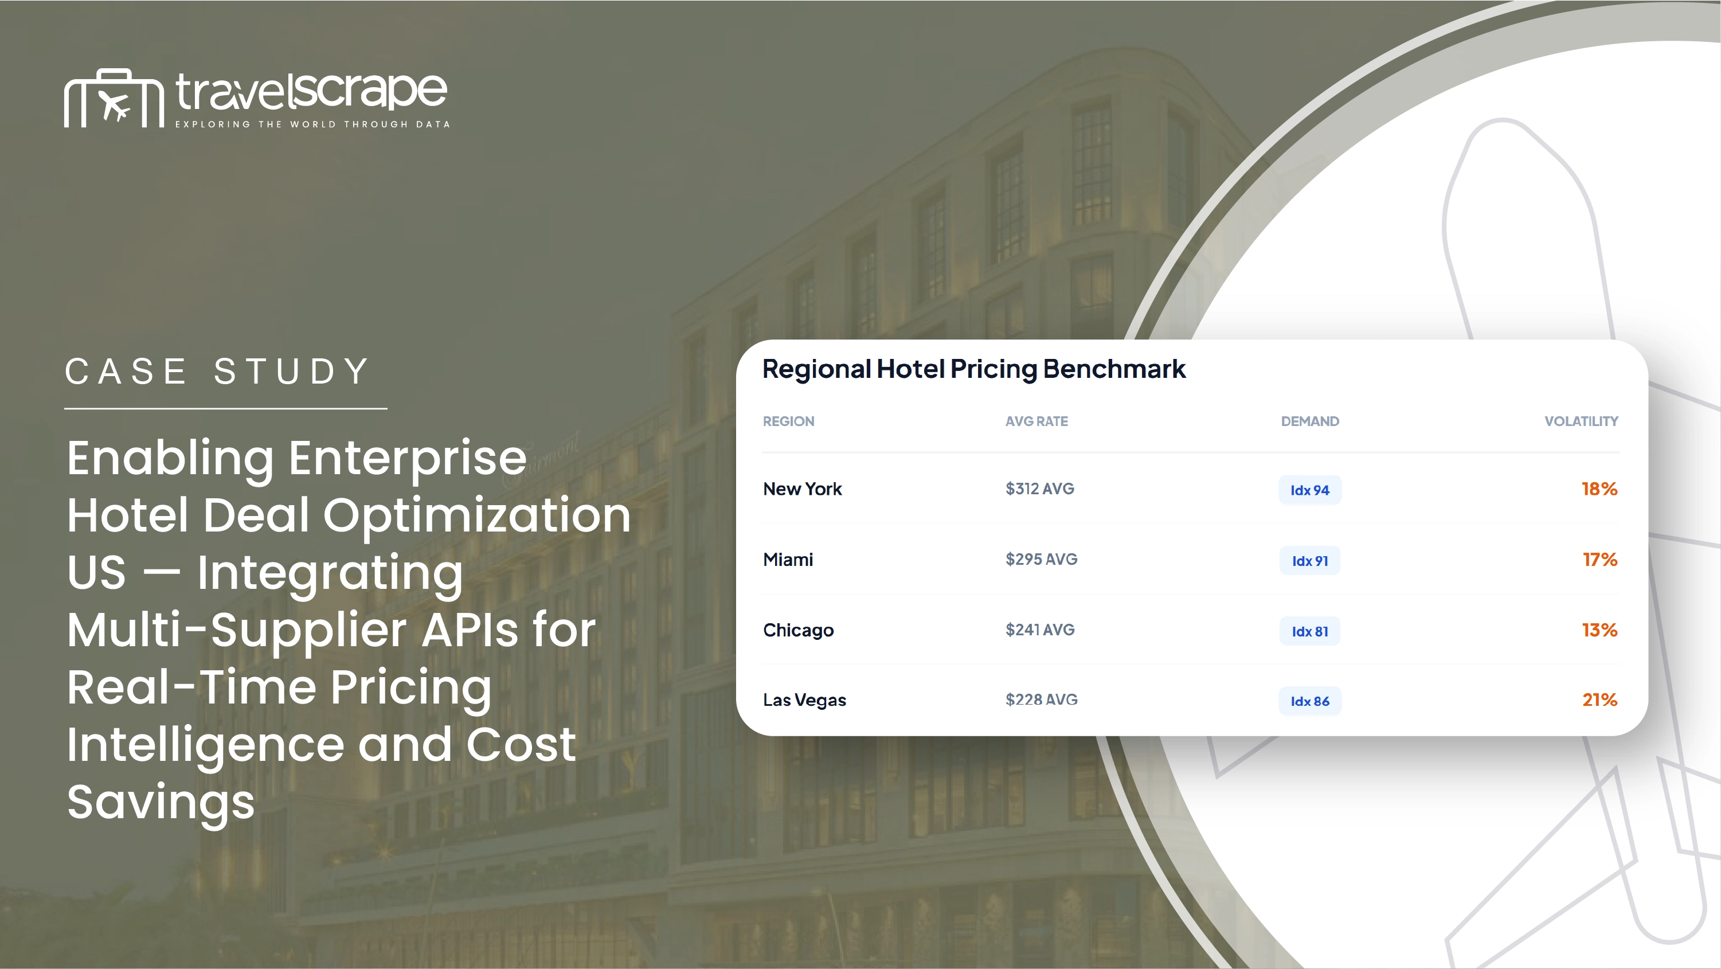Select the Miami region cell

click(x=788, y=560)
